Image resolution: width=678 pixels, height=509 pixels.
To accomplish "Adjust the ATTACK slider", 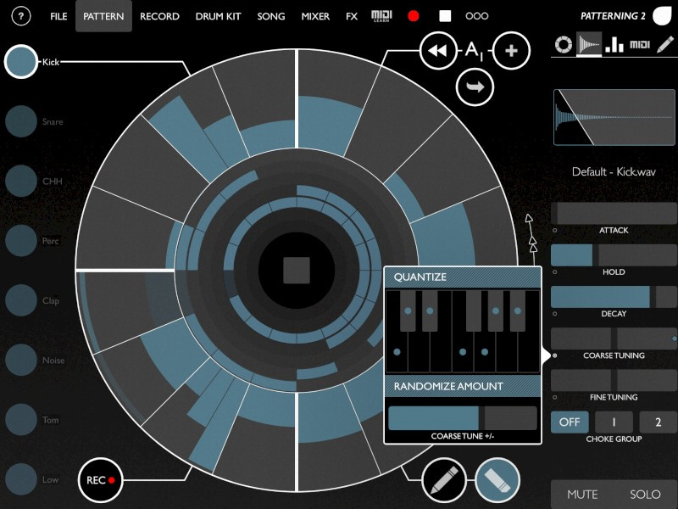I will (614, 214).
